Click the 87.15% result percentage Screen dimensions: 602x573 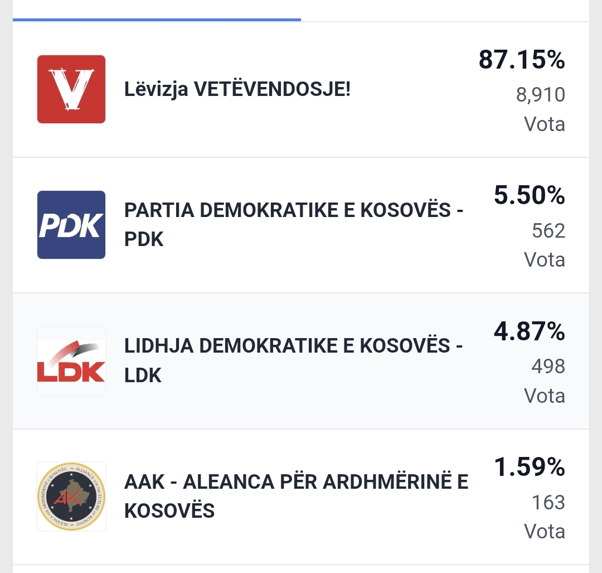pyautogui.click(x=522, y=60)
